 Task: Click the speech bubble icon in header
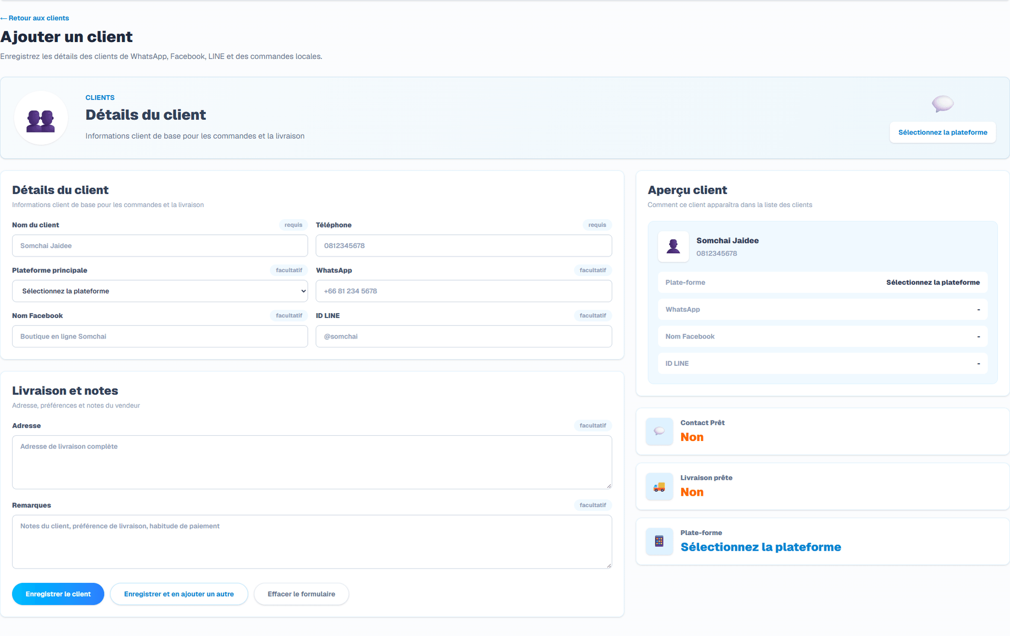pos(943,104)
